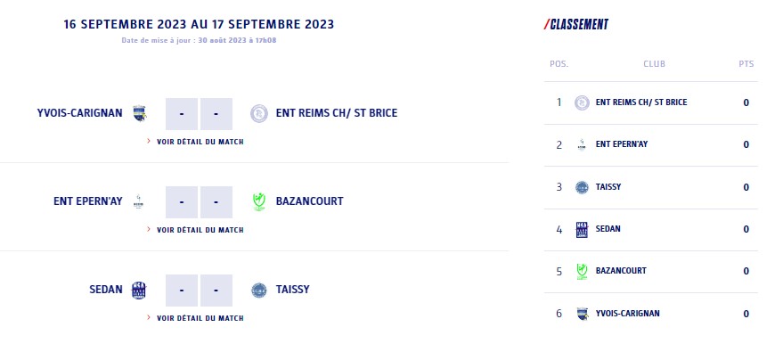Viewport: 783px width, 352px height.
Task: Click the Ent Reims Ch/ St Brice logo in the first match
Action: click(x=258, y=113)
